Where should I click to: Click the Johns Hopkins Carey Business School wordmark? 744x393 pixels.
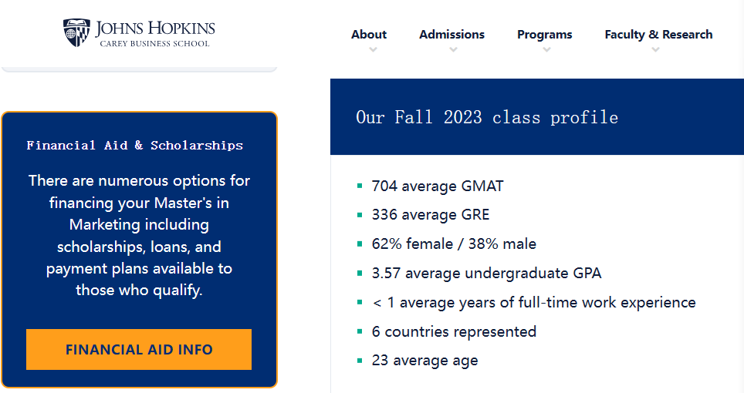click(154, 34)
